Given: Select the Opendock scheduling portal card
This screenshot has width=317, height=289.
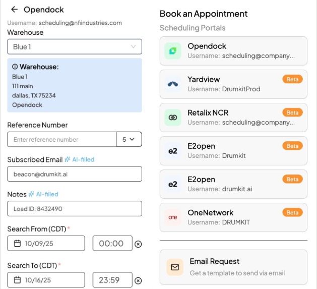Looking at the screenshot, I should click(233, 51).
